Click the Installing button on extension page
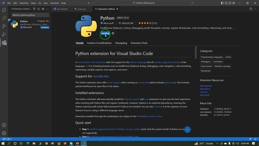The image size is (259, 146). click(x=105, y=33)
